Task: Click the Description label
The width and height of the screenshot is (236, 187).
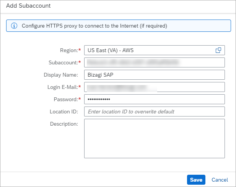Action: [64, 124]
